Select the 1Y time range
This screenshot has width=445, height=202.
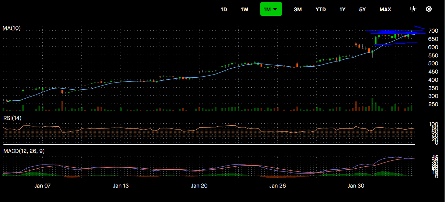pos(343,10)
